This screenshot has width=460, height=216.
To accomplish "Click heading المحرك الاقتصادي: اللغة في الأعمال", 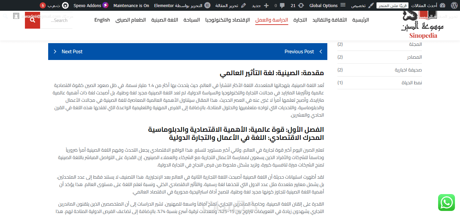I will tap(247, 137).
